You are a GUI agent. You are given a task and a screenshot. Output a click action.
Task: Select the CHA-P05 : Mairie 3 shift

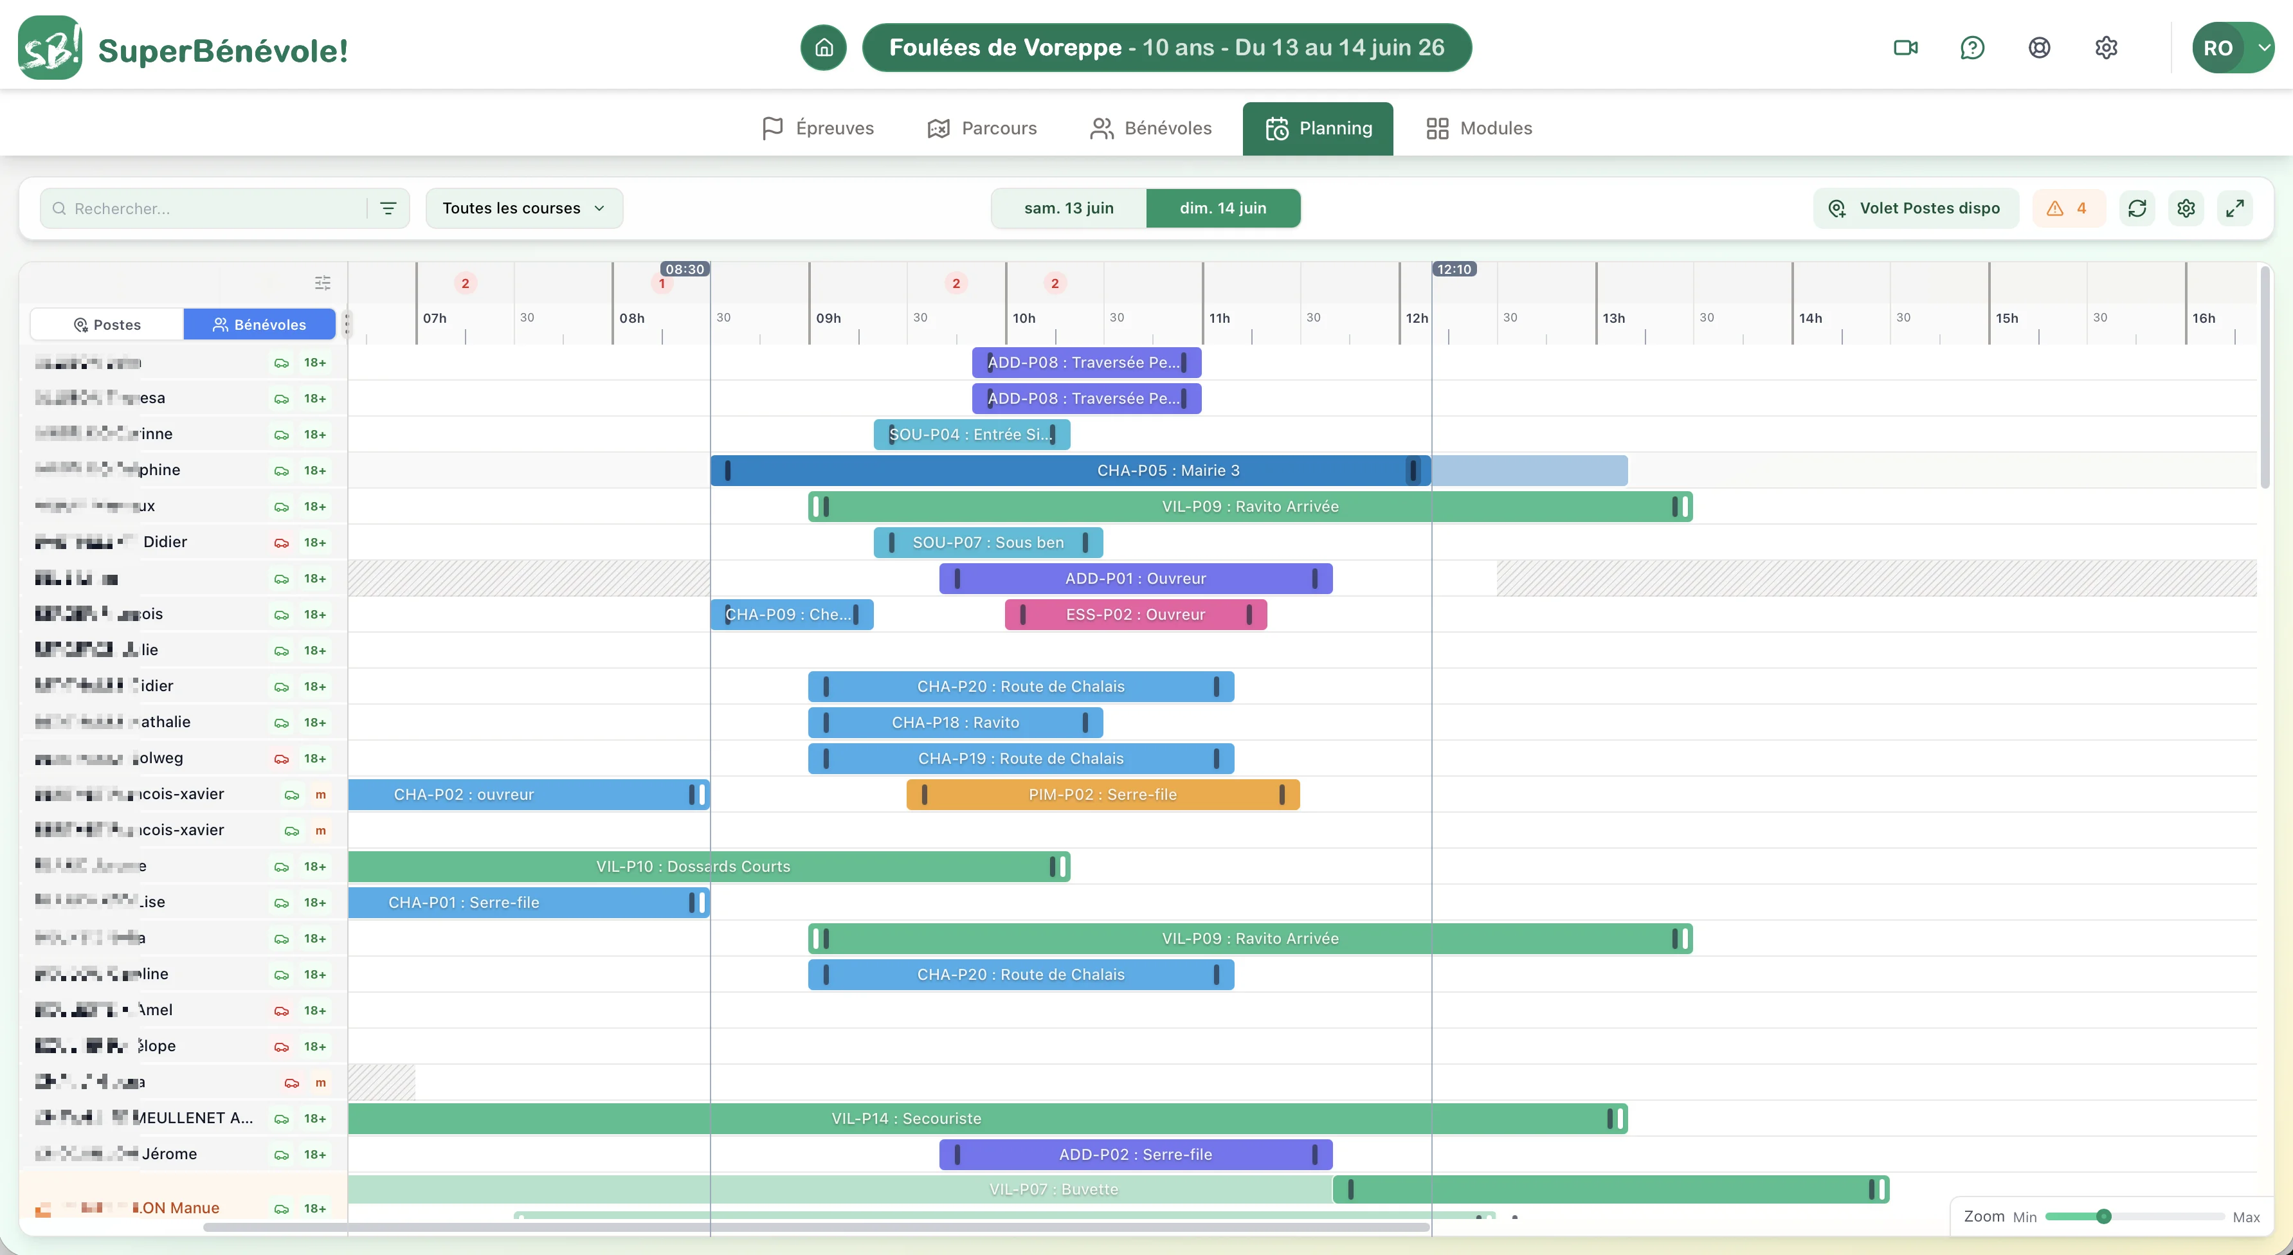pos(1071,471)
